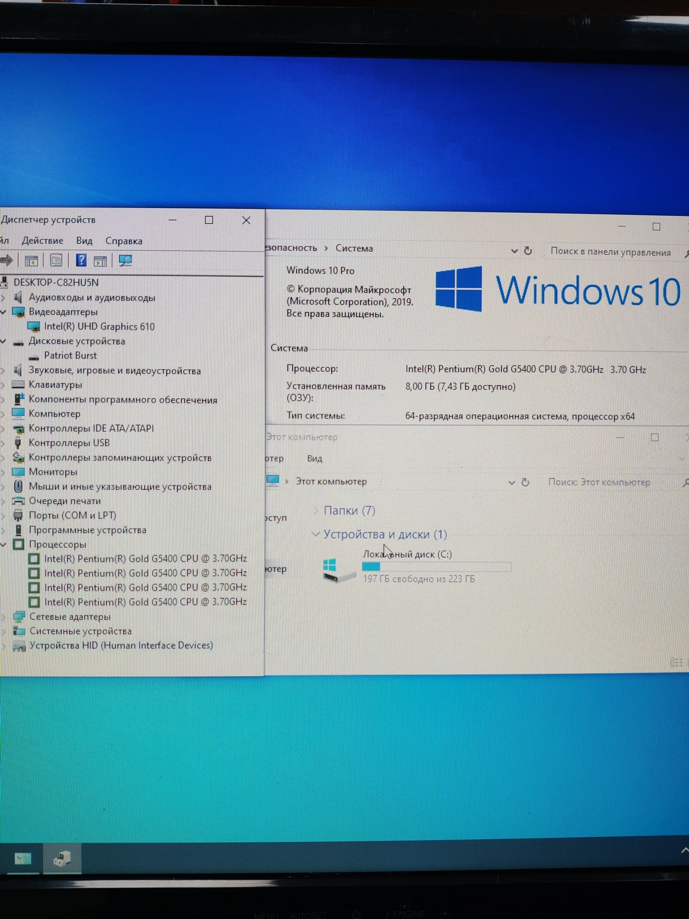Focus Поиск: Этот компьютер search field
Viewport: 689px width, 919px height.
(599, 482)
